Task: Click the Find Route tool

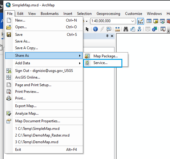Action: (133, 29)
